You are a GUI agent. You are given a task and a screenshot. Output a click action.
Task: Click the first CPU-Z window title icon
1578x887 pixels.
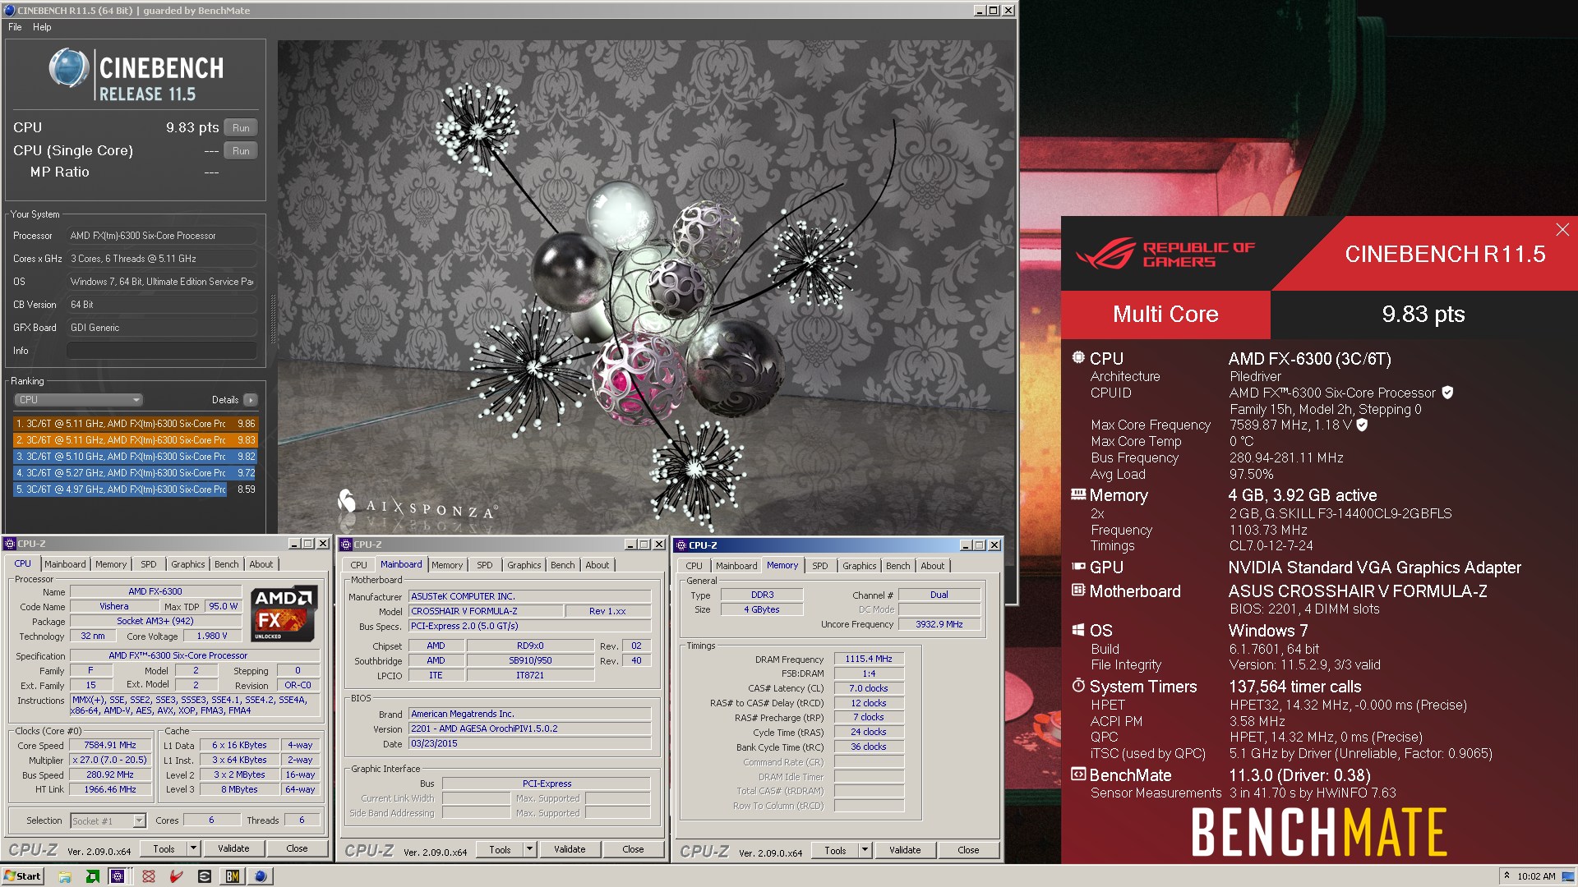click(x=10, y=544)
